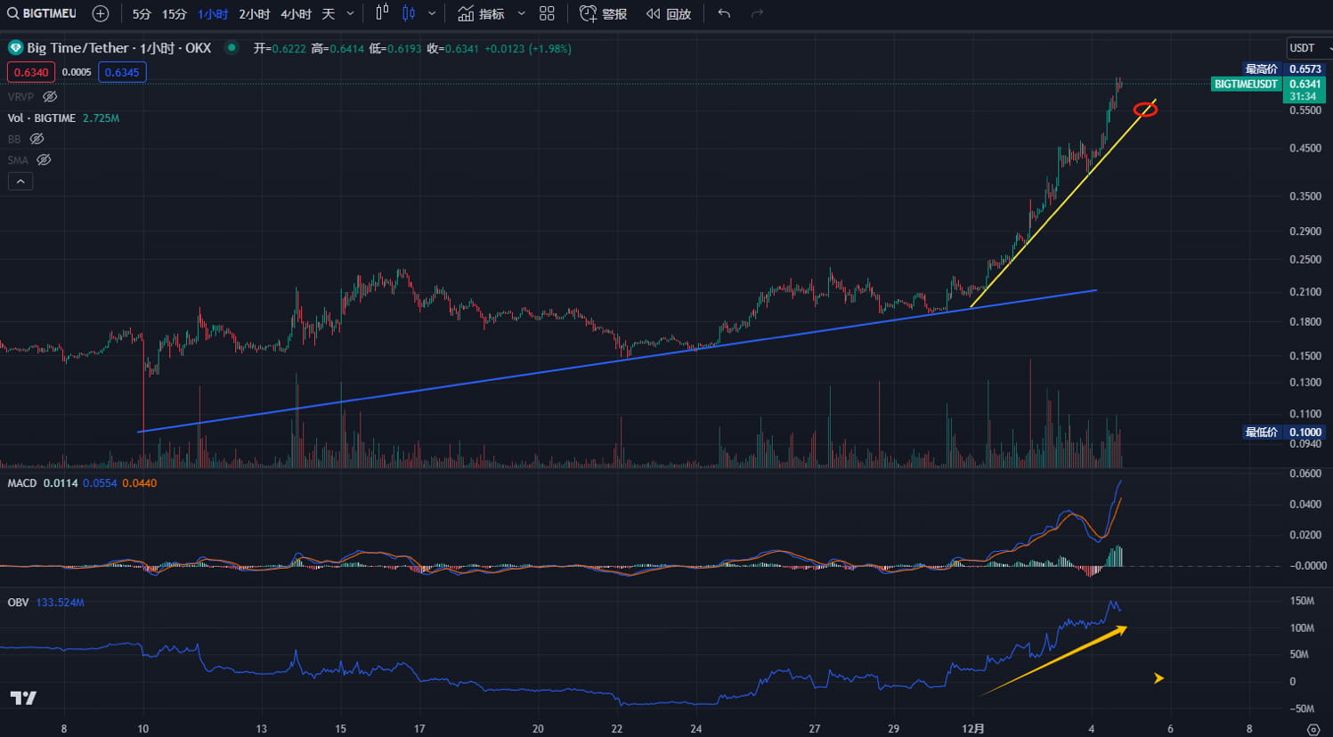Screen dimensions: 1333x737
Task: Select the yellow trend line
Action: click(x=1061, y=204)
